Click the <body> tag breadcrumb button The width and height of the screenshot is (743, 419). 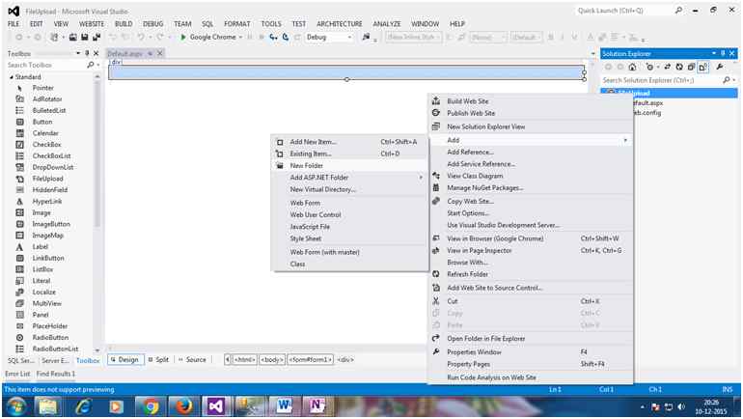[272, 360]
